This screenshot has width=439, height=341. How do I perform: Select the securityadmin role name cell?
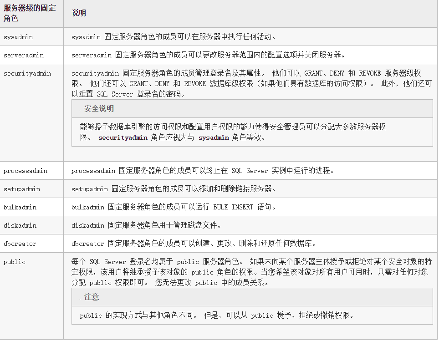pos(27,73)
